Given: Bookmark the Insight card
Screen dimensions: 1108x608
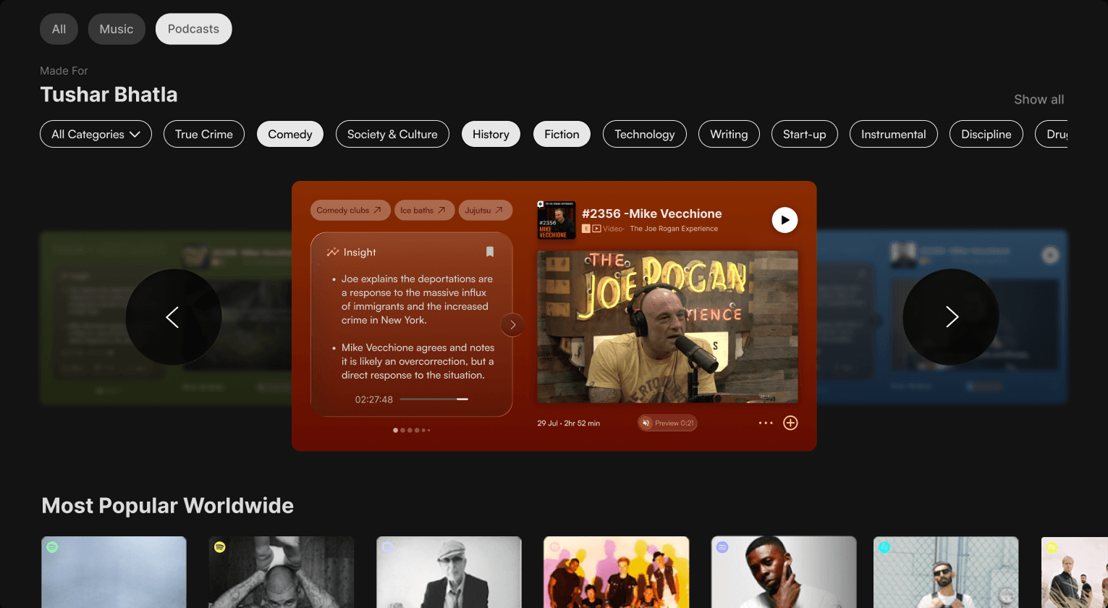Looking at the screenshot, I should [490, 252].
